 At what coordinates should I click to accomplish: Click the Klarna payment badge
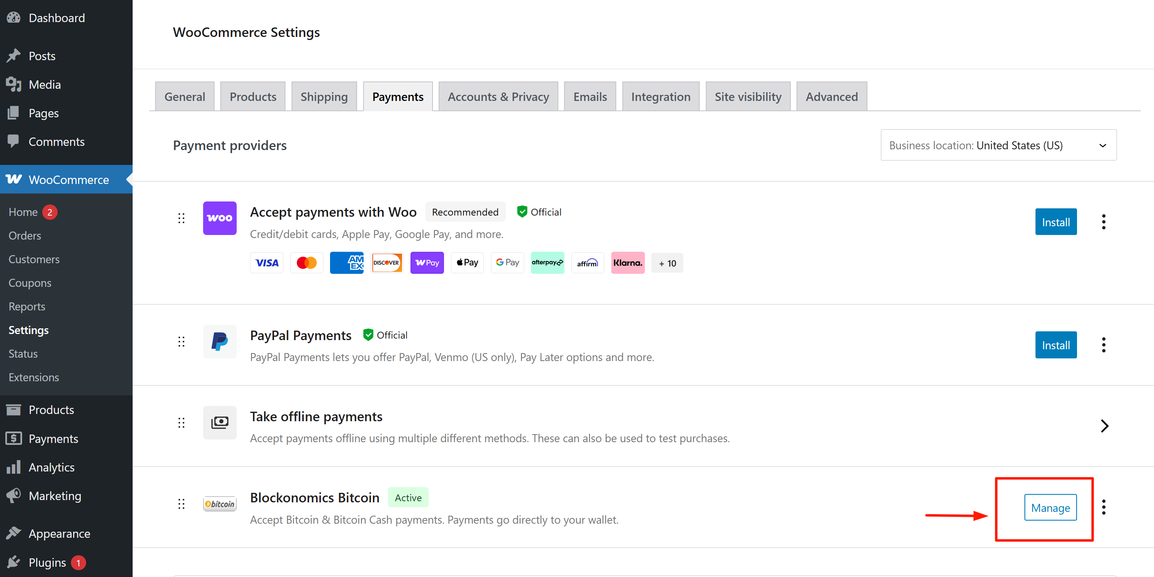(x=627, y=263)
